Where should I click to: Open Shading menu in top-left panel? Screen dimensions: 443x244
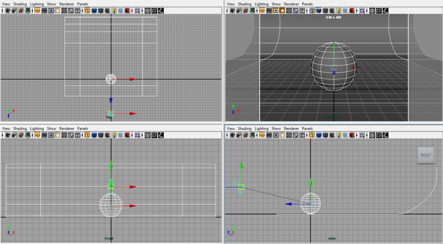[20, 4]
